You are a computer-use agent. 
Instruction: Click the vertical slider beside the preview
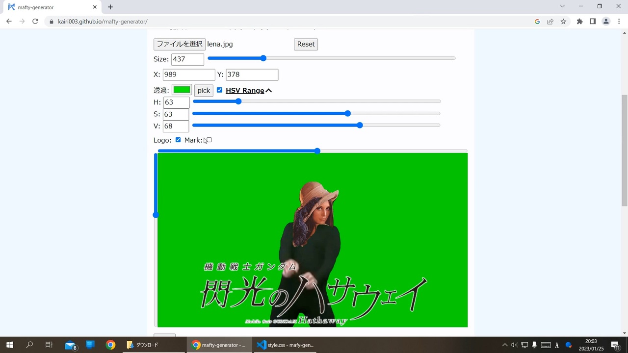pyautogui.click(x=156, y=240)
